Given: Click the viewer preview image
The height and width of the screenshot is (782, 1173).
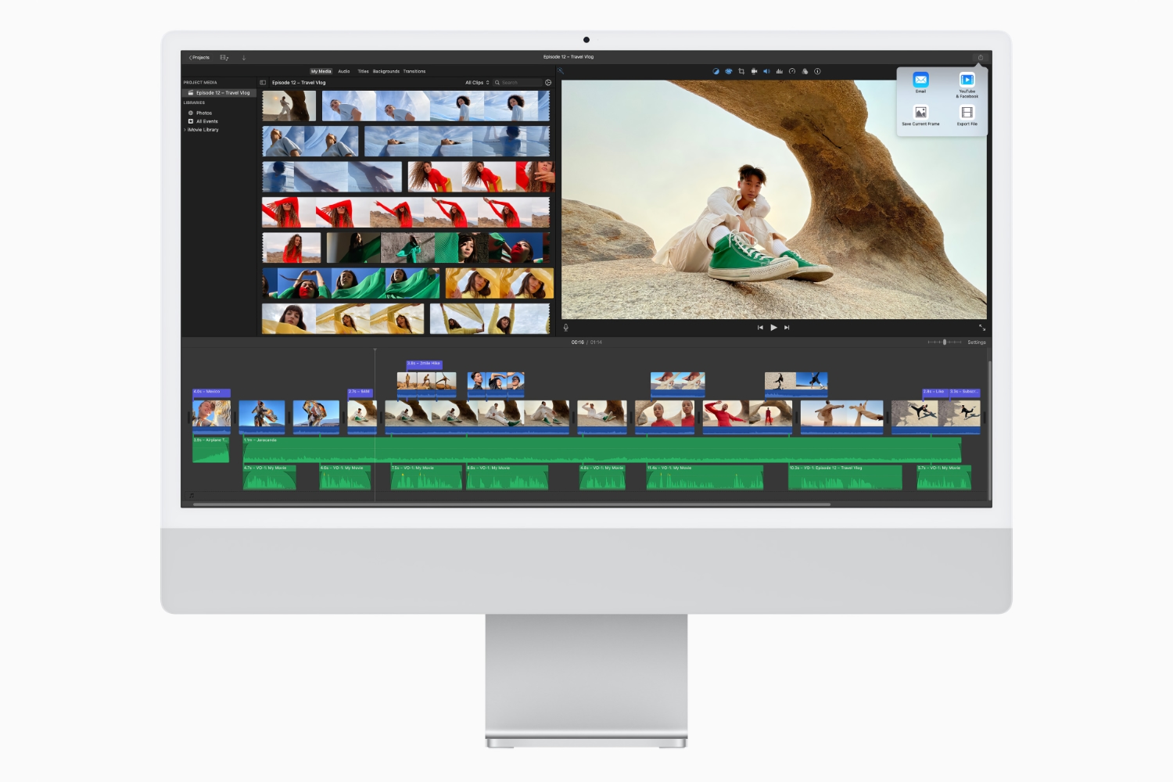Looking at the screenshot, I should 774,199.
